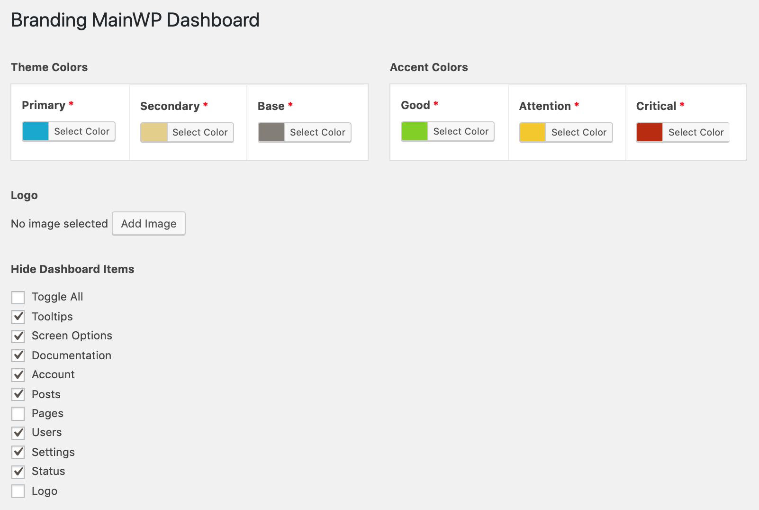This screenshot has width=759, height=510.
Task: Open Select Color for Primary
Action: click(x=81, y=131)
